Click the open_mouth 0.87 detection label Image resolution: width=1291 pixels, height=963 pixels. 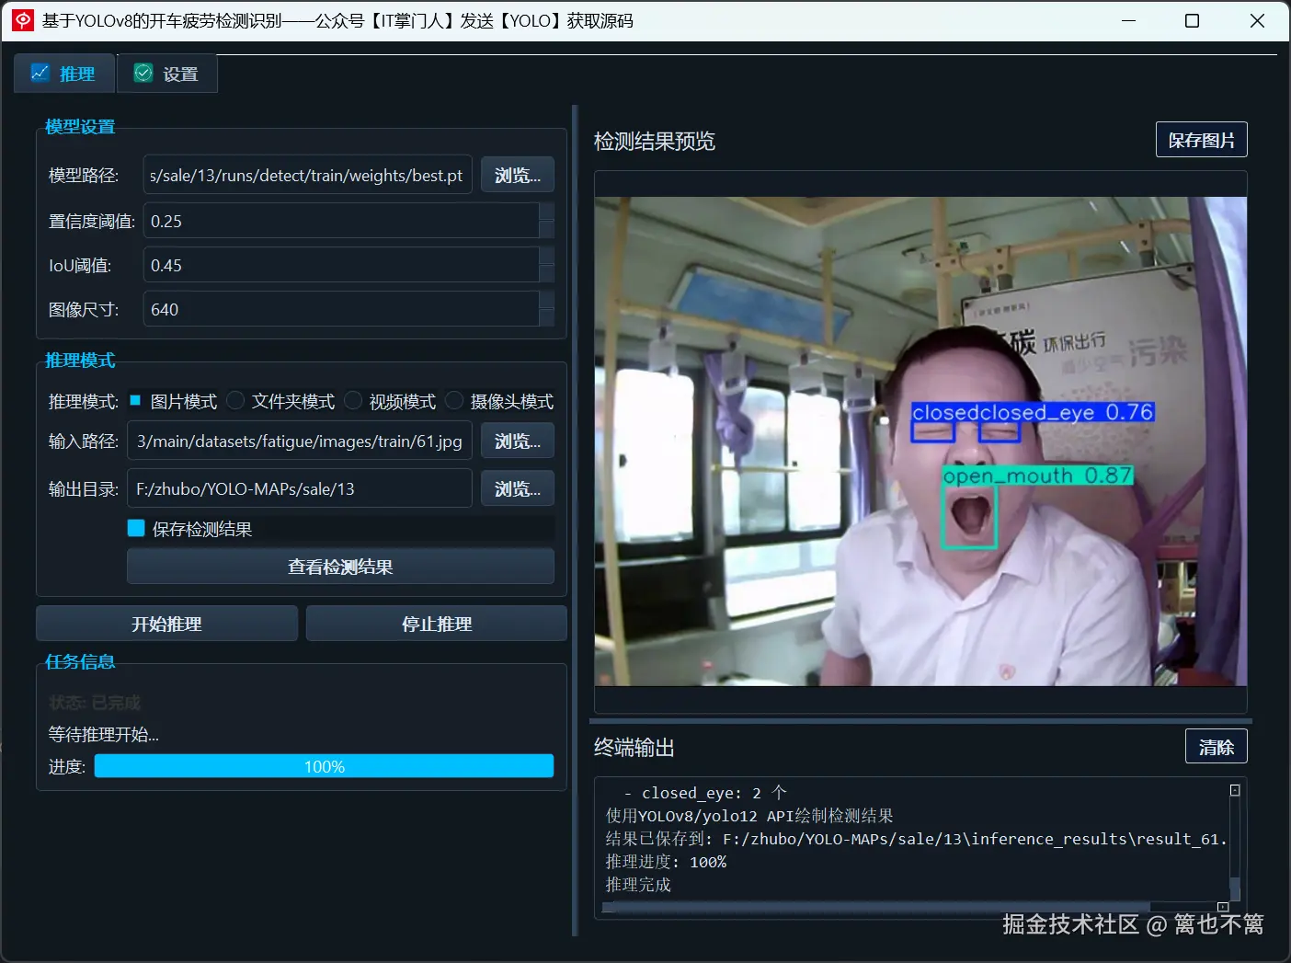(x=1037, y=476)
